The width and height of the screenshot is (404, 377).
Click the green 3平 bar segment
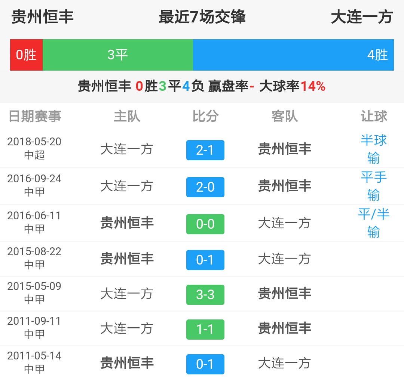click(118, 55)
